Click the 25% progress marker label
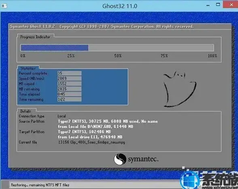 [x=71, y=56]
